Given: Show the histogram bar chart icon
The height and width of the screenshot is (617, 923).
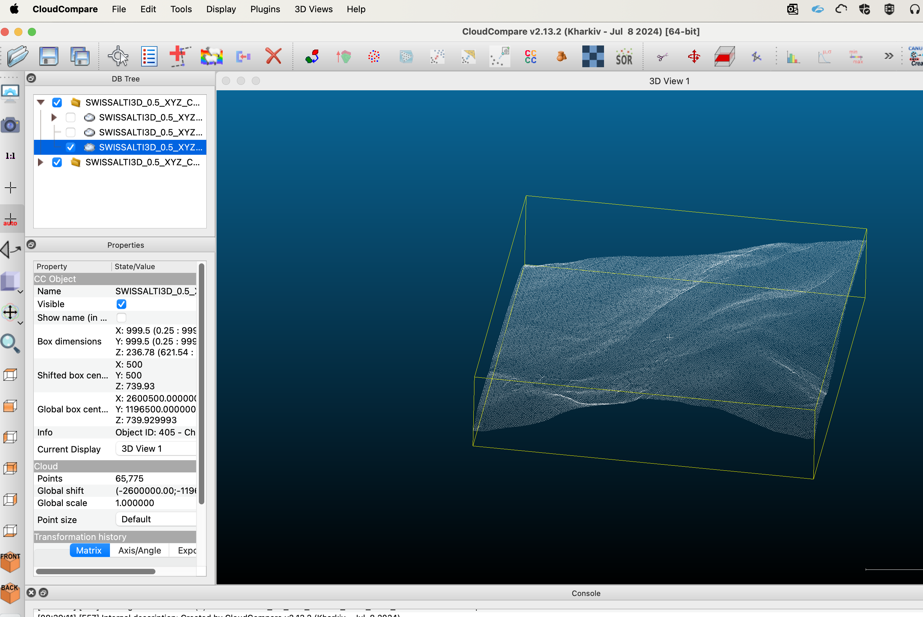Looking at the screenshot, I should tap(793, 56).
